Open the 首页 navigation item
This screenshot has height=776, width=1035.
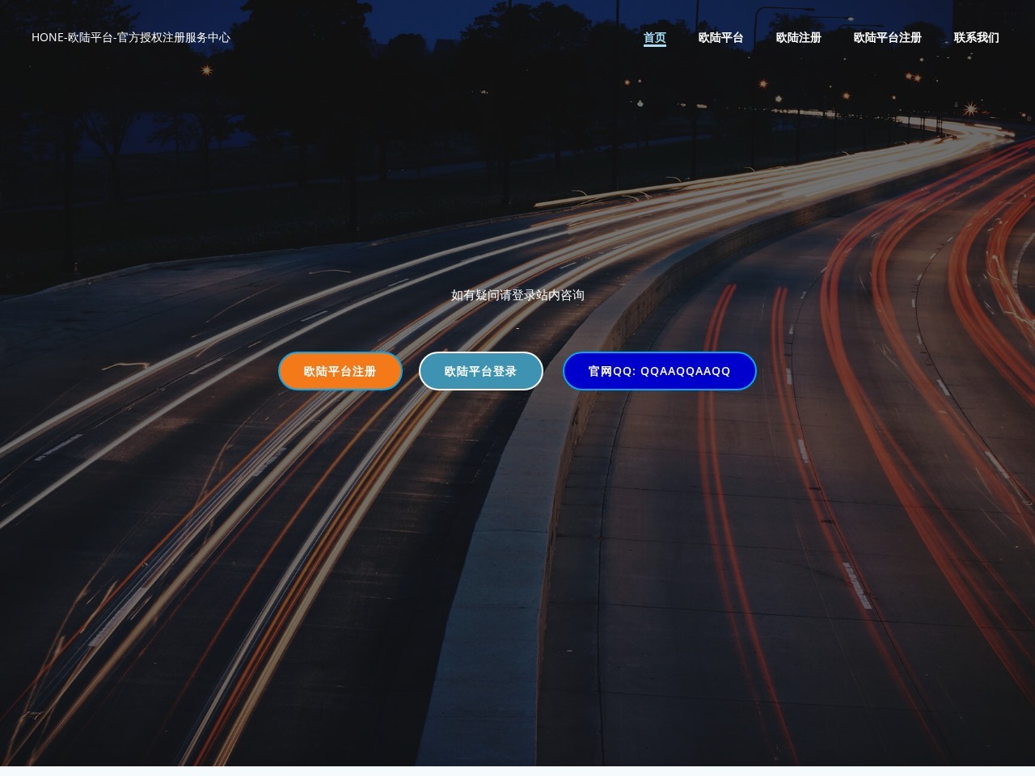click(654, 37)
